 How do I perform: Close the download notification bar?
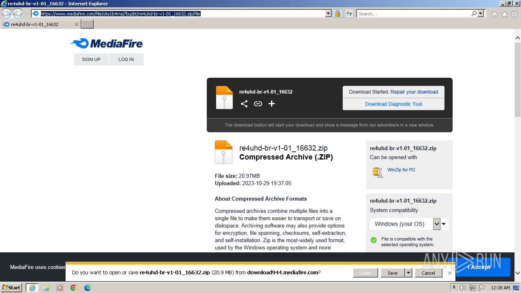point(449,273)
